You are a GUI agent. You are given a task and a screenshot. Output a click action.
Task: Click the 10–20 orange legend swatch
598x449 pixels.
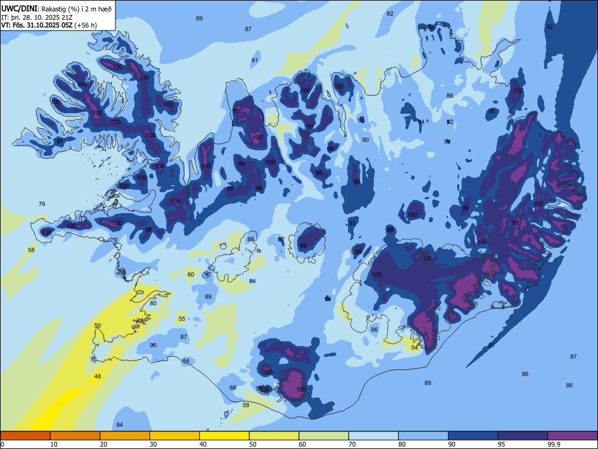coord(75,436)
